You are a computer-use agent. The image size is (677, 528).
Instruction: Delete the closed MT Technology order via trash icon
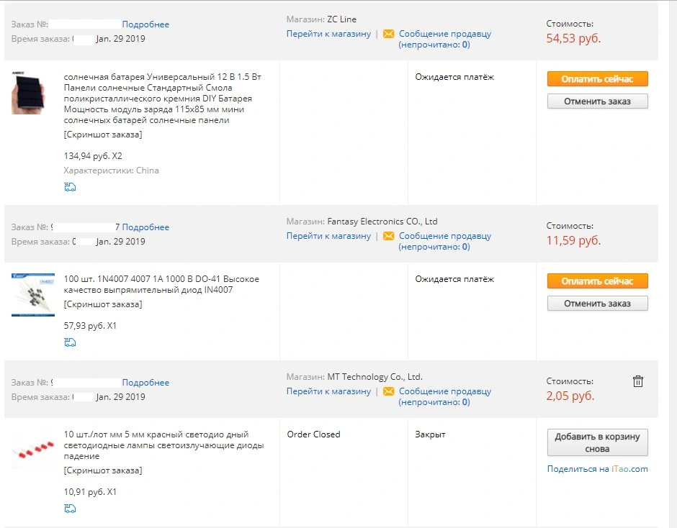[x=637, y=381]
